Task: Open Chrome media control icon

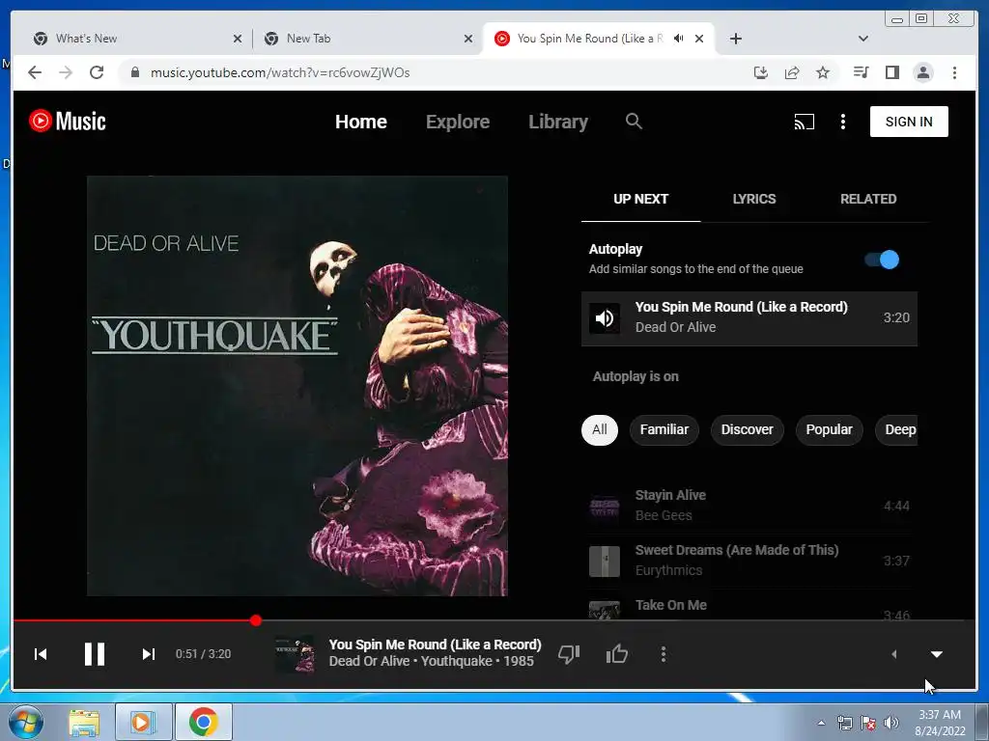Action: 861,72
